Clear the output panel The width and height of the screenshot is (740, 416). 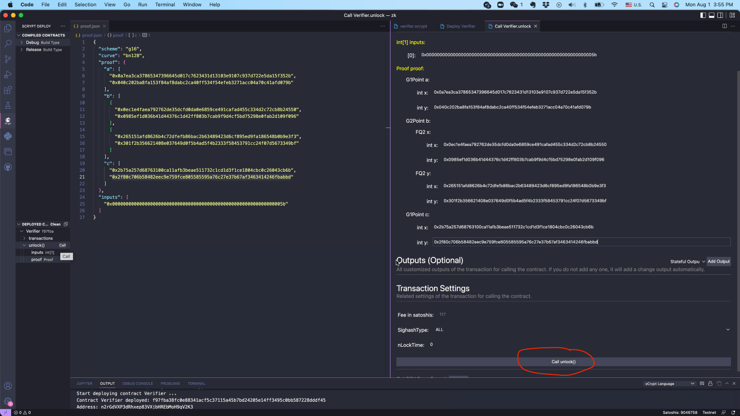click(702, 383)
